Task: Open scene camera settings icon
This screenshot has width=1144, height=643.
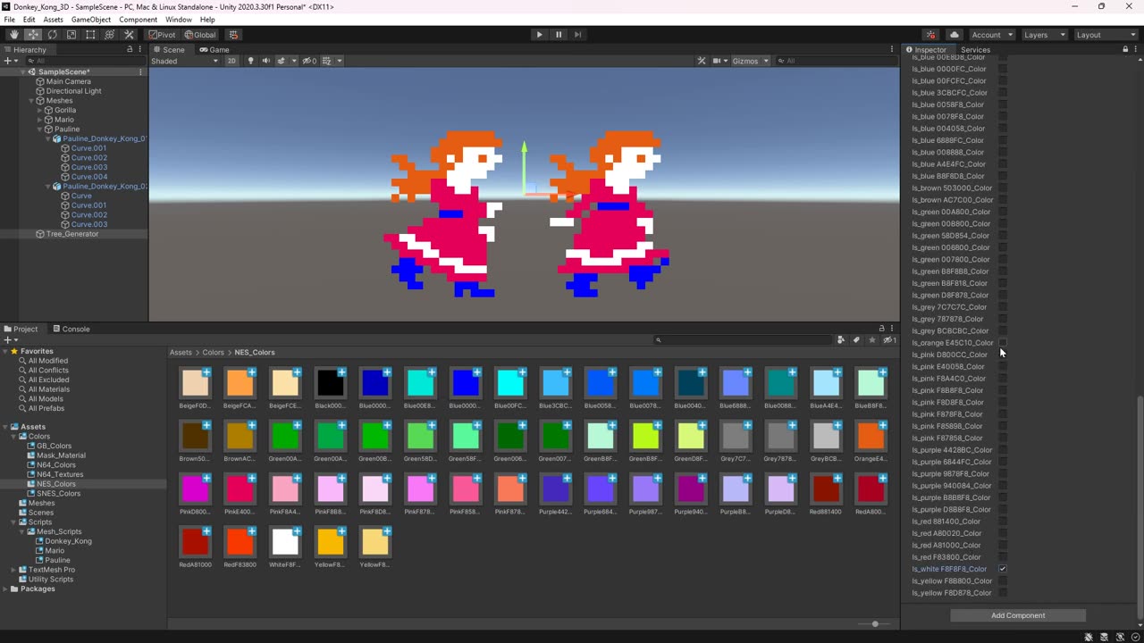Action: tap(719, 61)
